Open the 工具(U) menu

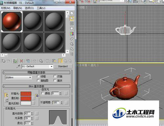coord(41,8)
